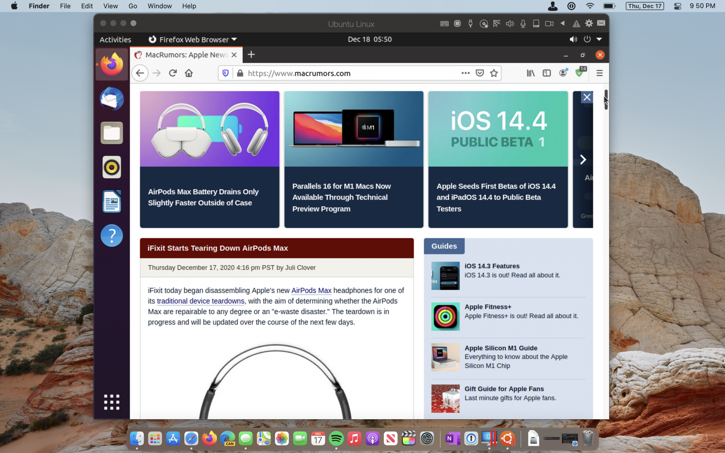The image size is (725, 453).
Task: Open Parallels warning triangle icon
Action: (576, 24)
